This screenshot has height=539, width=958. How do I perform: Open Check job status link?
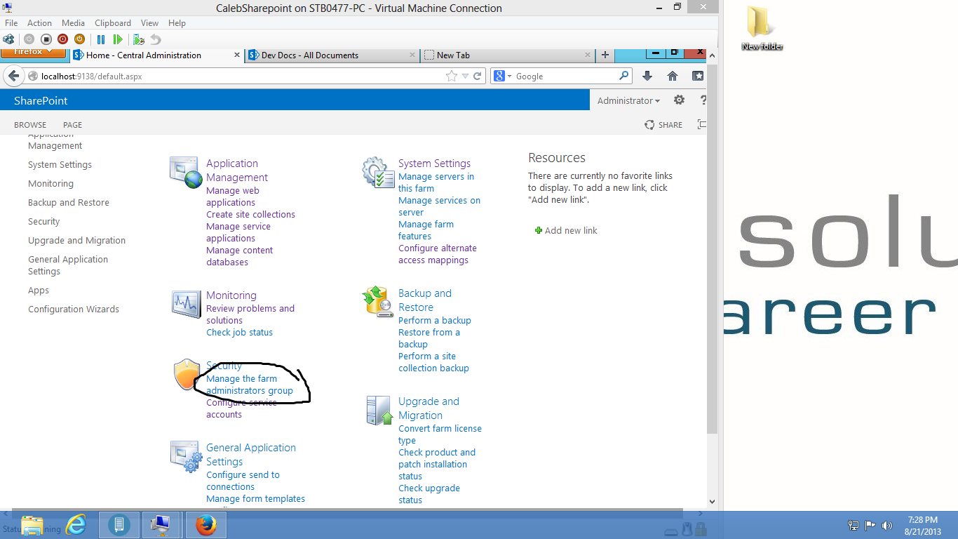coord(239,332)
